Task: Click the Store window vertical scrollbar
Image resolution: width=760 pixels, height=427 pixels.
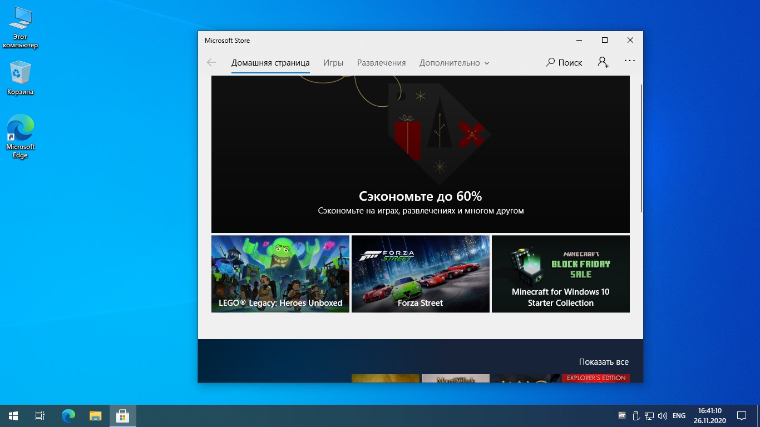Action: coord(641,148)
